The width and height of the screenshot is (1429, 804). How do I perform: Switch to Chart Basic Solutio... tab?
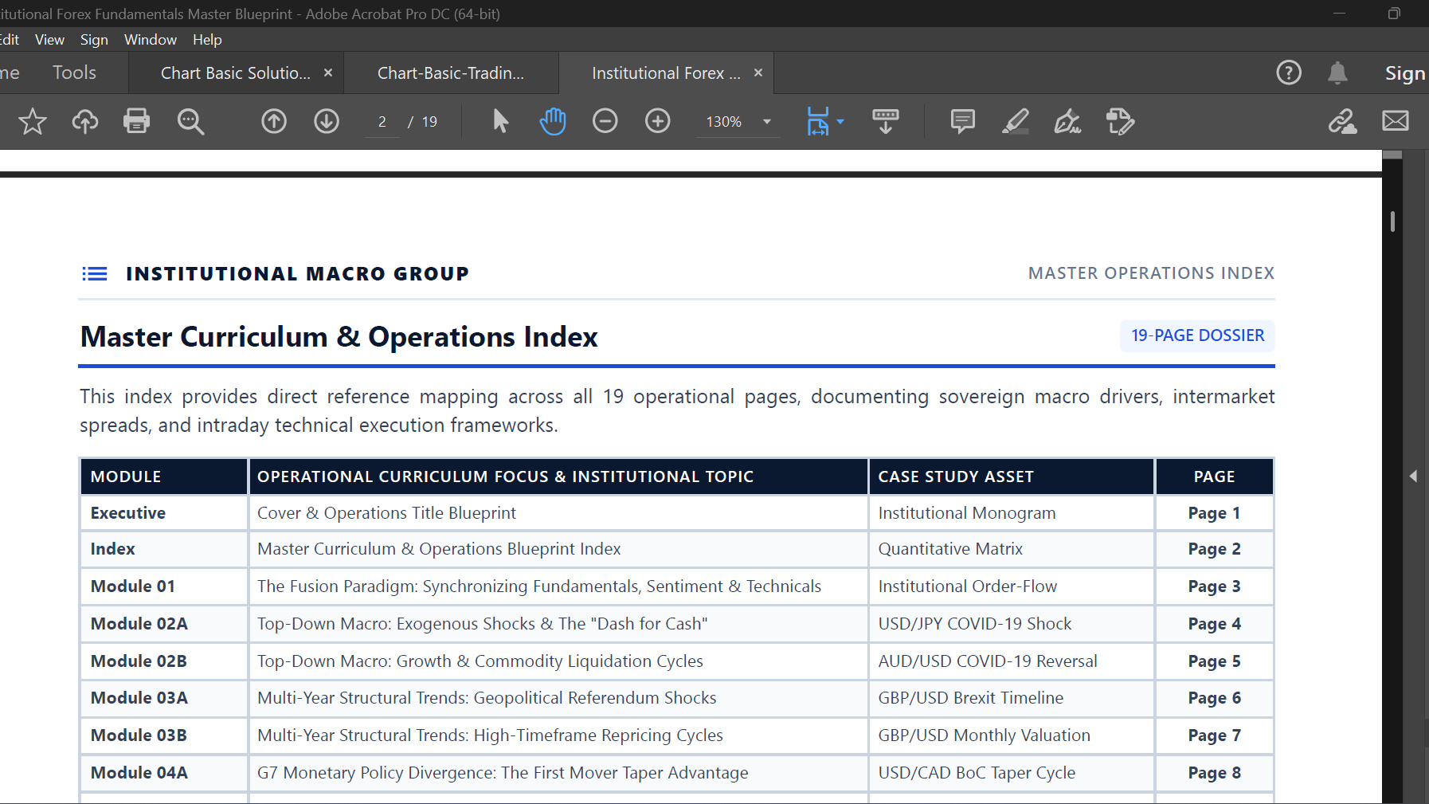pyautogui.click(x=236, y=73)
